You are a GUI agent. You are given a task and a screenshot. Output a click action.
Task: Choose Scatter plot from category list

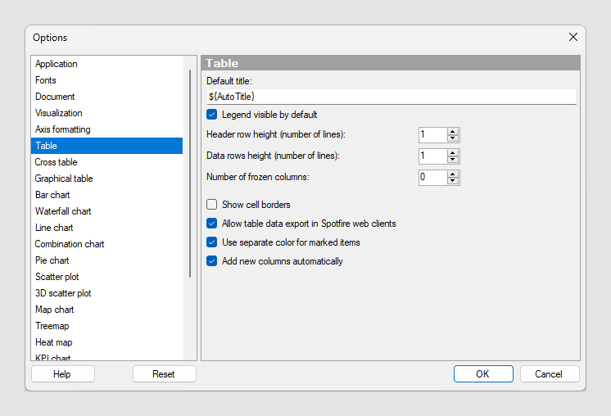coord(57,277)
